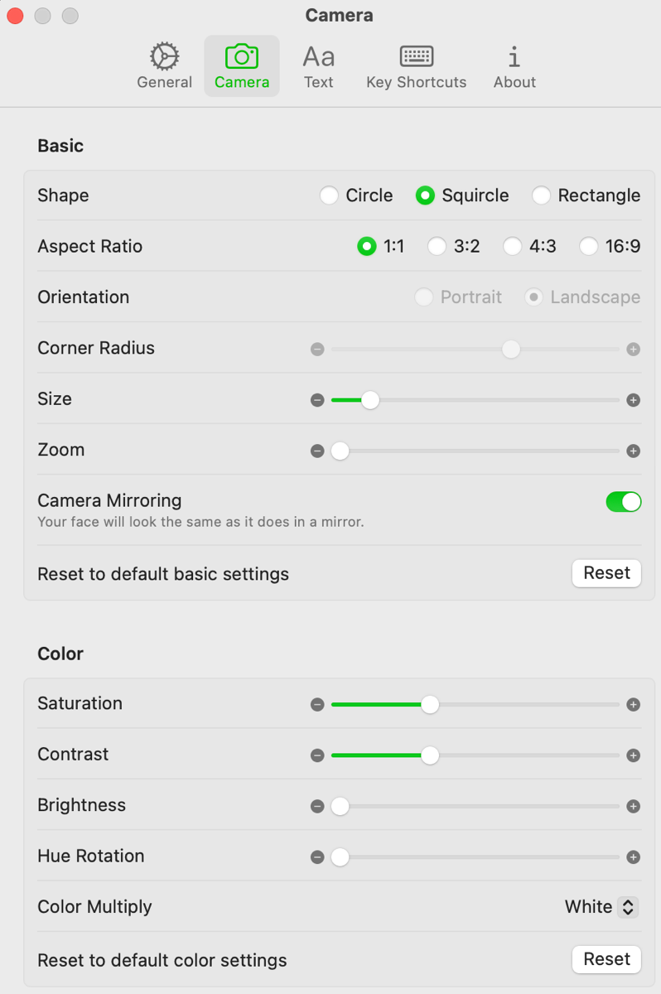The image size is (661, 994).
Task: Click the minus icon for Saturation
Action: pos(317,705)
